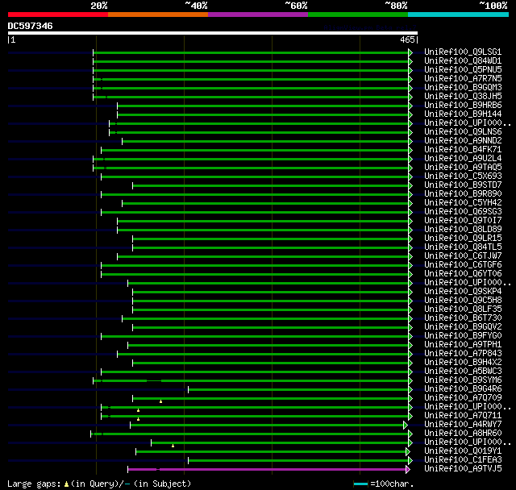
Task: Open the UniRef100_A9TVJ5 hit label
Action: tap(463, 469)
